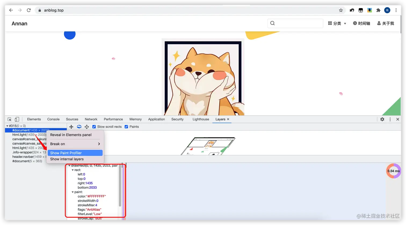Screen dimensions: 406x225
Task: Select the #document(5 × 363) layer
Action: tap(27, 161)
